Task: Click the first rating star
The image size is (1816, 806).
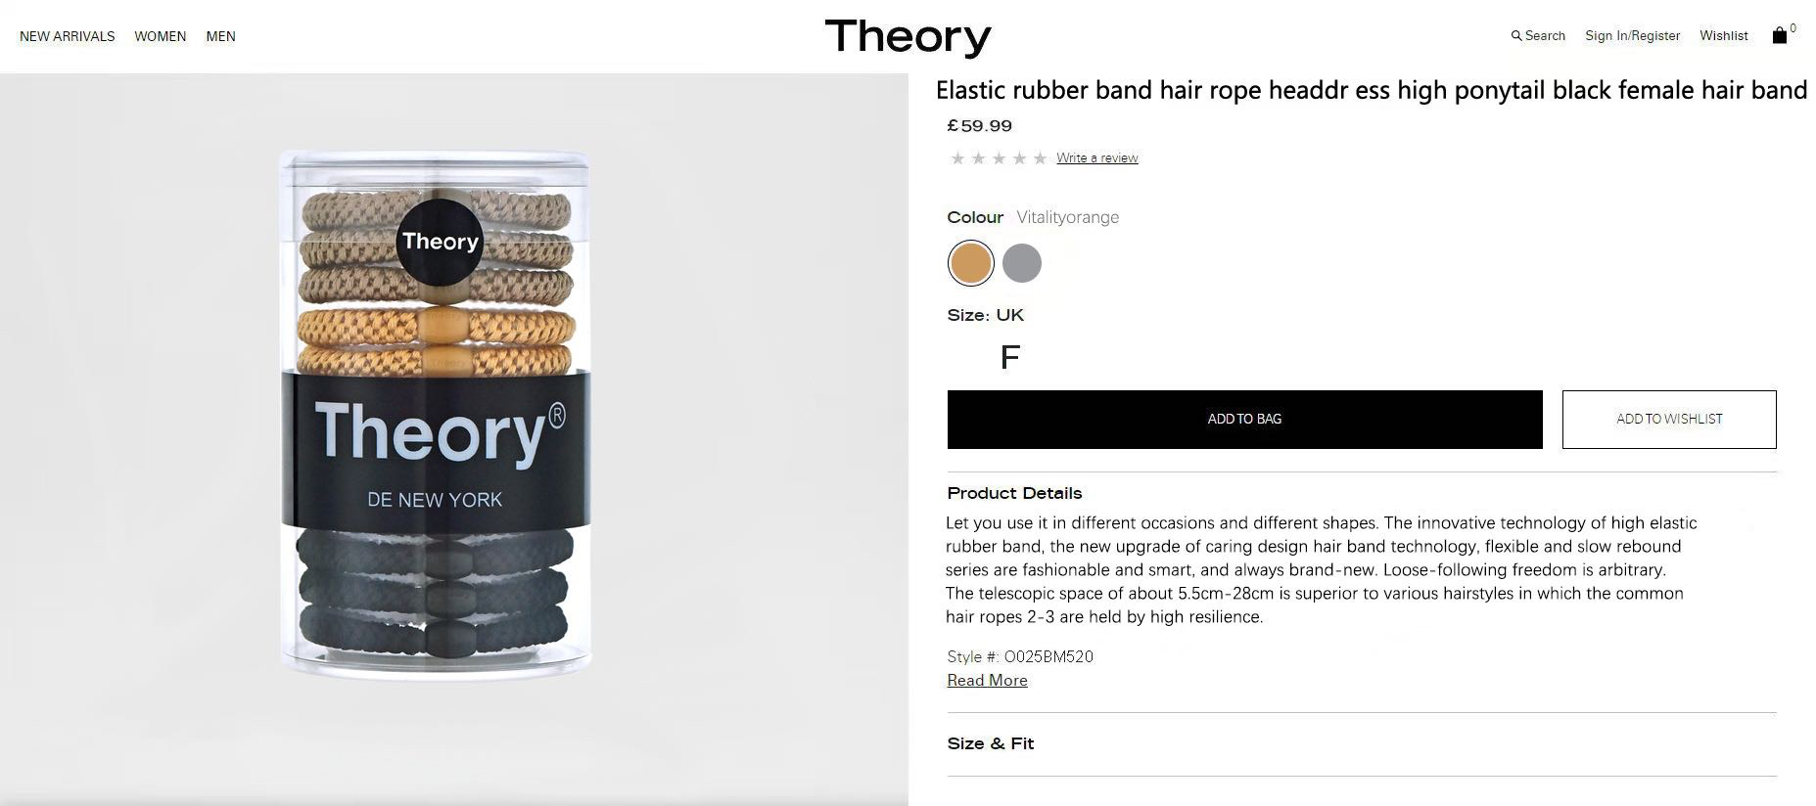Action: click(x=957, y=158)
